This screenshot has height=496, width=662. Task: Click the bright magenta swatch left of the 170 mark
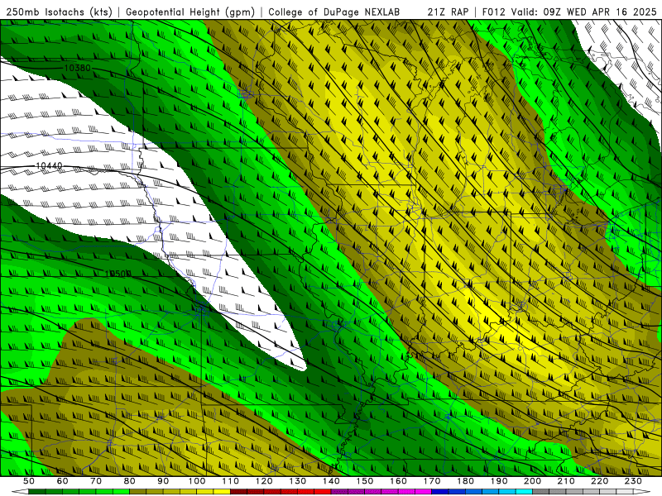(x=424, y=492)
